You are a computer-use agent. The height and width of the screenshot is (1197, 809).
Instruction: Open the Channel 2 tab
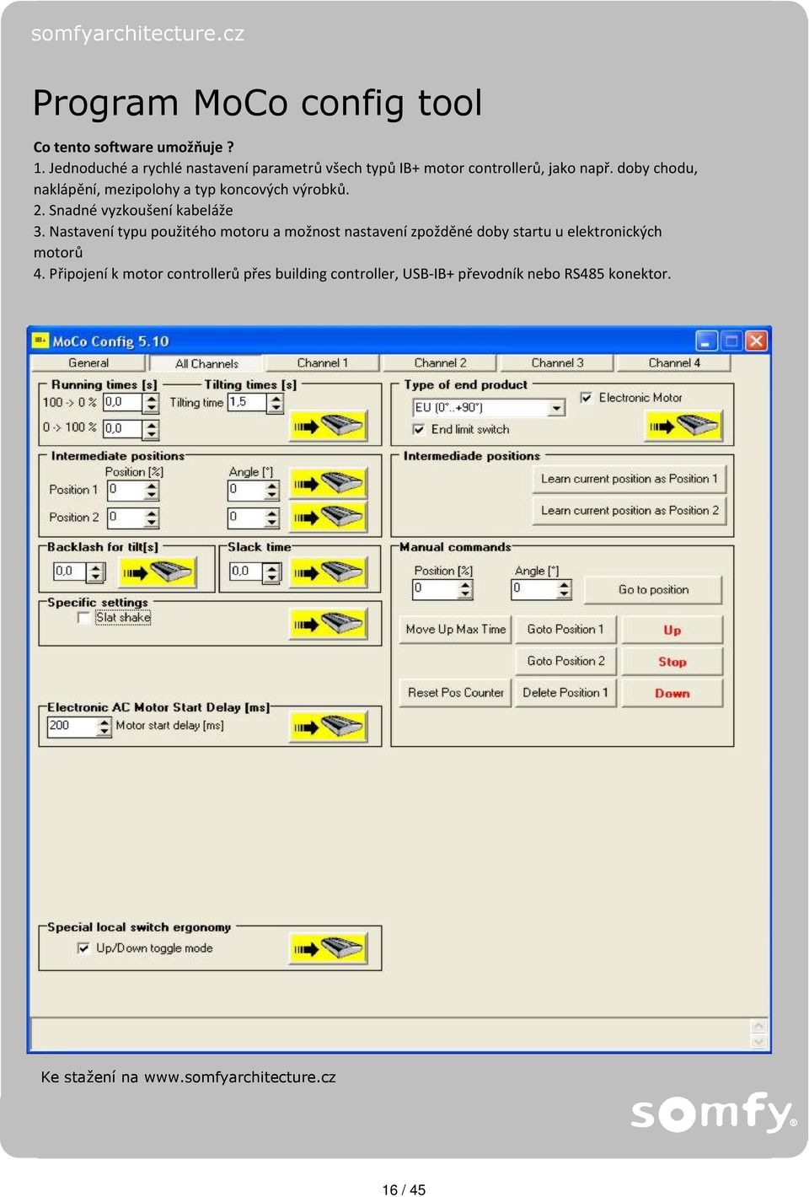point(440,363)
